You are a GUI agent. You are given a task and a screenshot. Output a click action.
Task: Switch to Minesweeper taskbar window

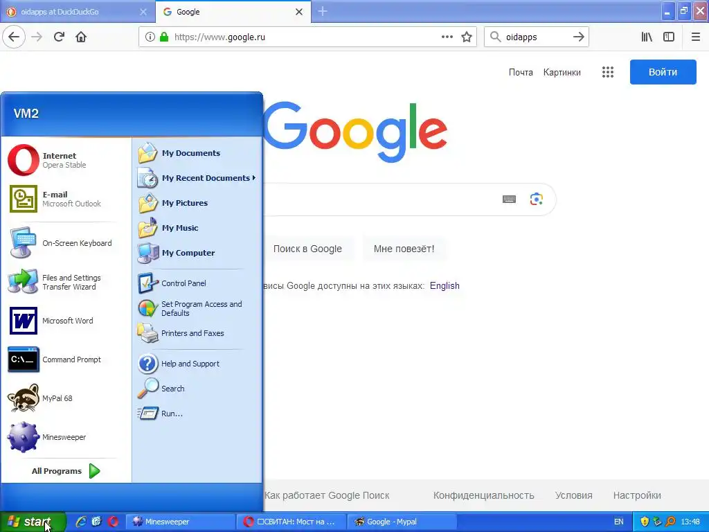pos(180,522)
